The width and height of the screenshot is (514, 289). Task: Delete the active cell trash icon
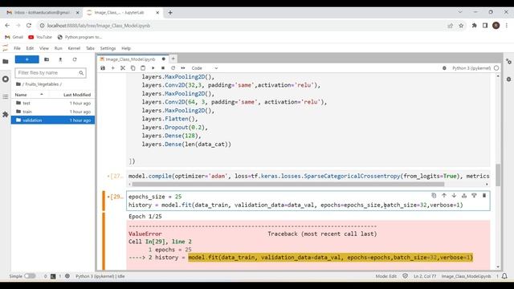(x=484, y=196)
